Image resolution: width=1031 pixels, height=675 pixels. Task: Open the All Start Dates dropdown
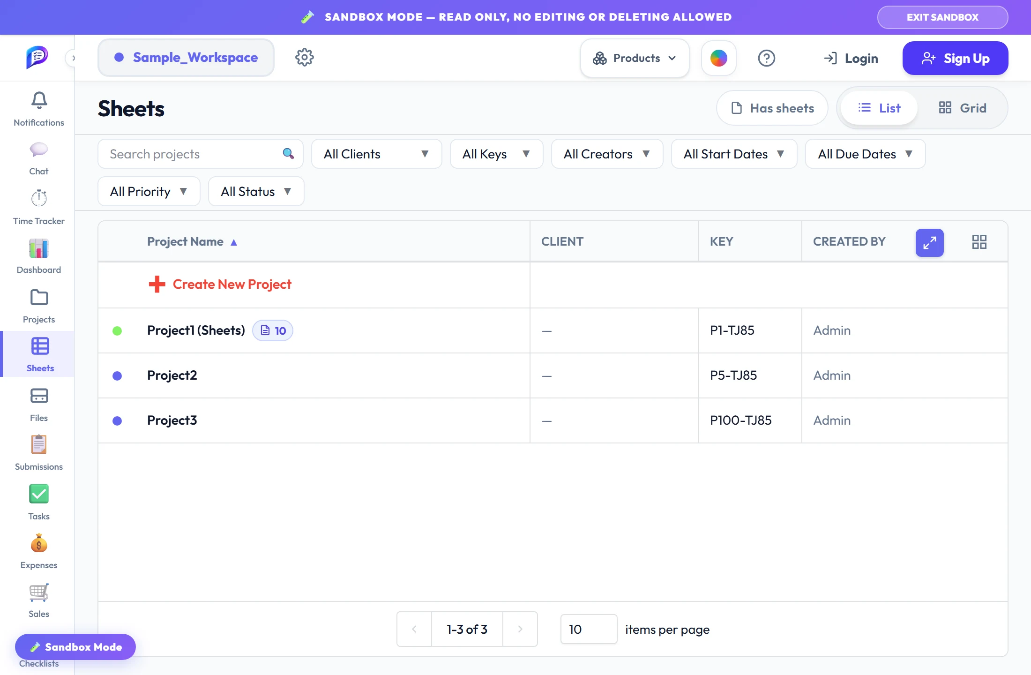(x=734, y=154)
